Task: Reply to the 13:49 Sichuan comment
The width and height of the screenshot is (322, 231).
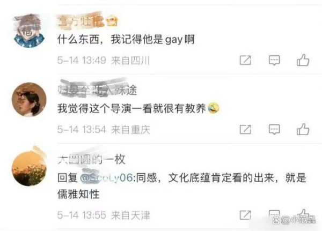Action: coord(274,61)
